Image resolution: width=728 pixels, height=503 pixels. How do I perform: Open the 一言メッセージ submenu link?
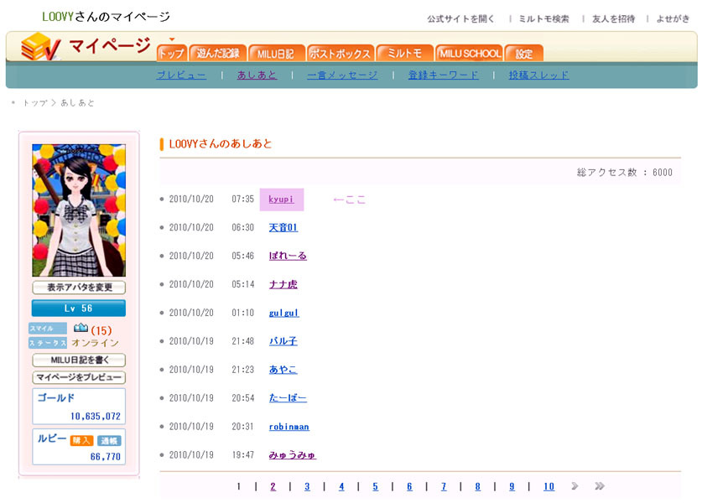pos(341,75)
